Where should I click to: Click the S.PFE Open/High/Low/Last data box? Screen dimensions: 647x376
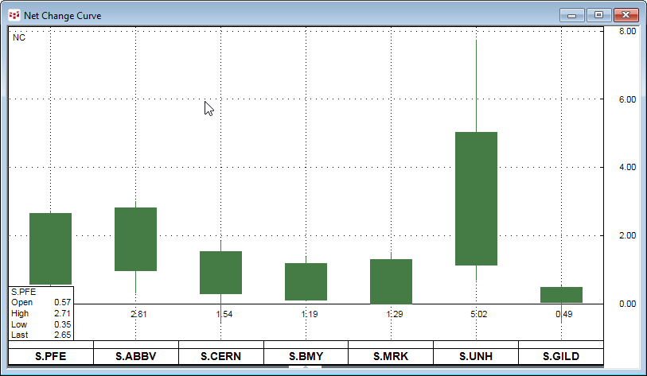41,313
